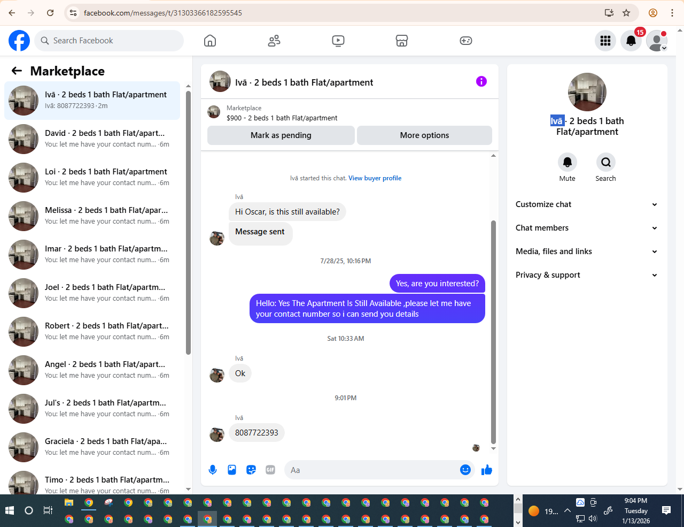Show hidden tray icons chevron
Viewport: 684px width, 527px height.
point(568,510)
